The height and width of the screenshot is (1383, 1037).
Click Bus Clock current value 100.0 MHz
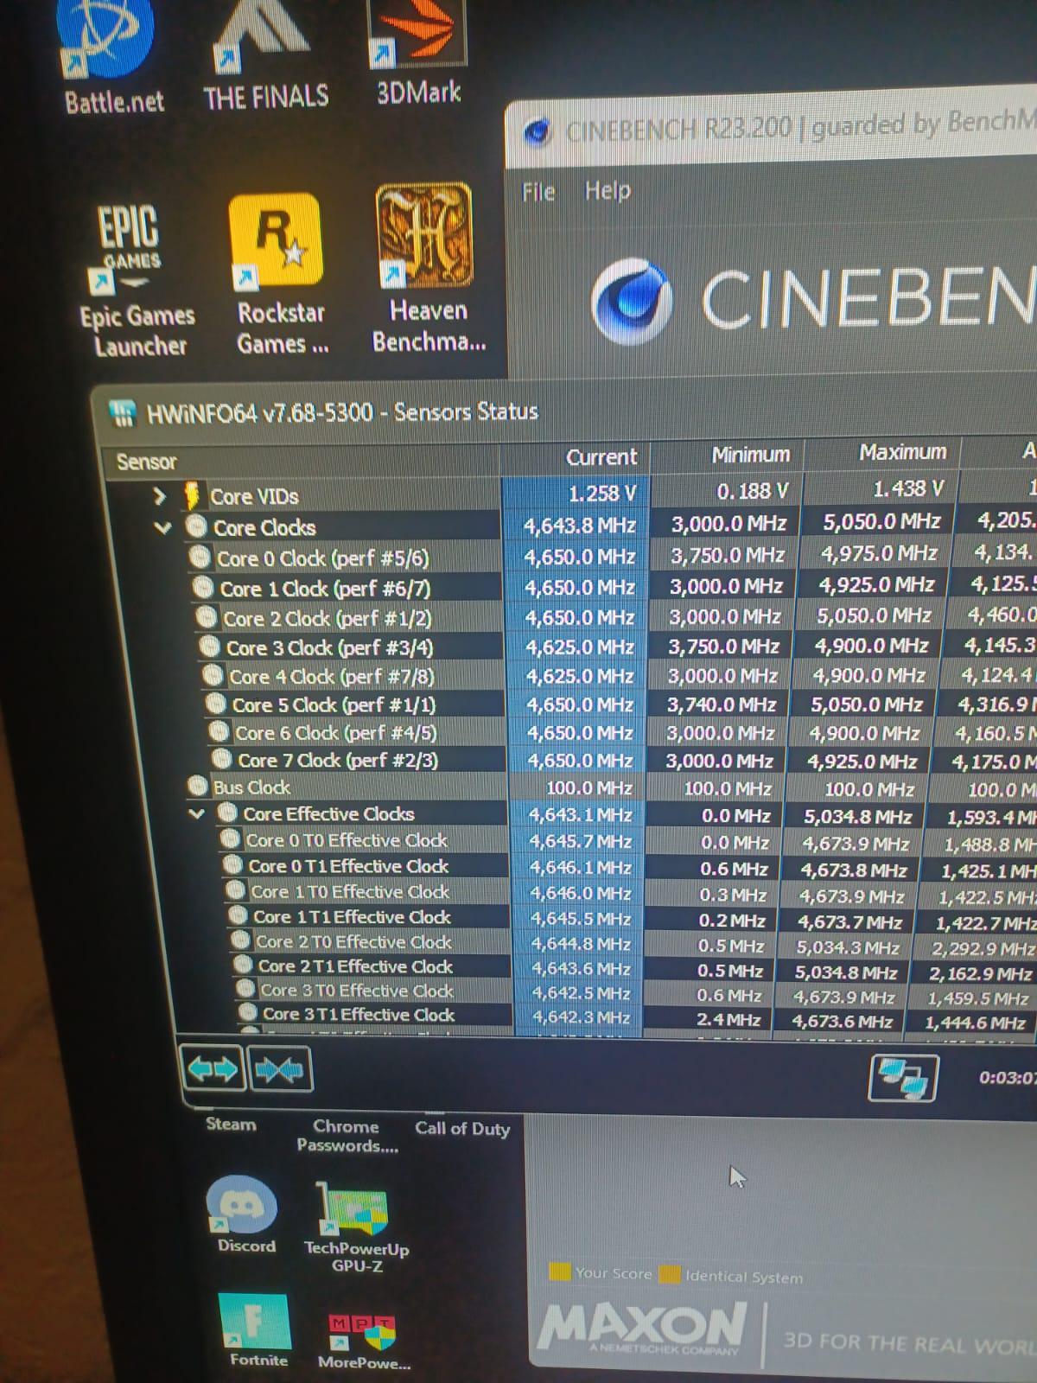pyautogui.click(x=589, y=788)
